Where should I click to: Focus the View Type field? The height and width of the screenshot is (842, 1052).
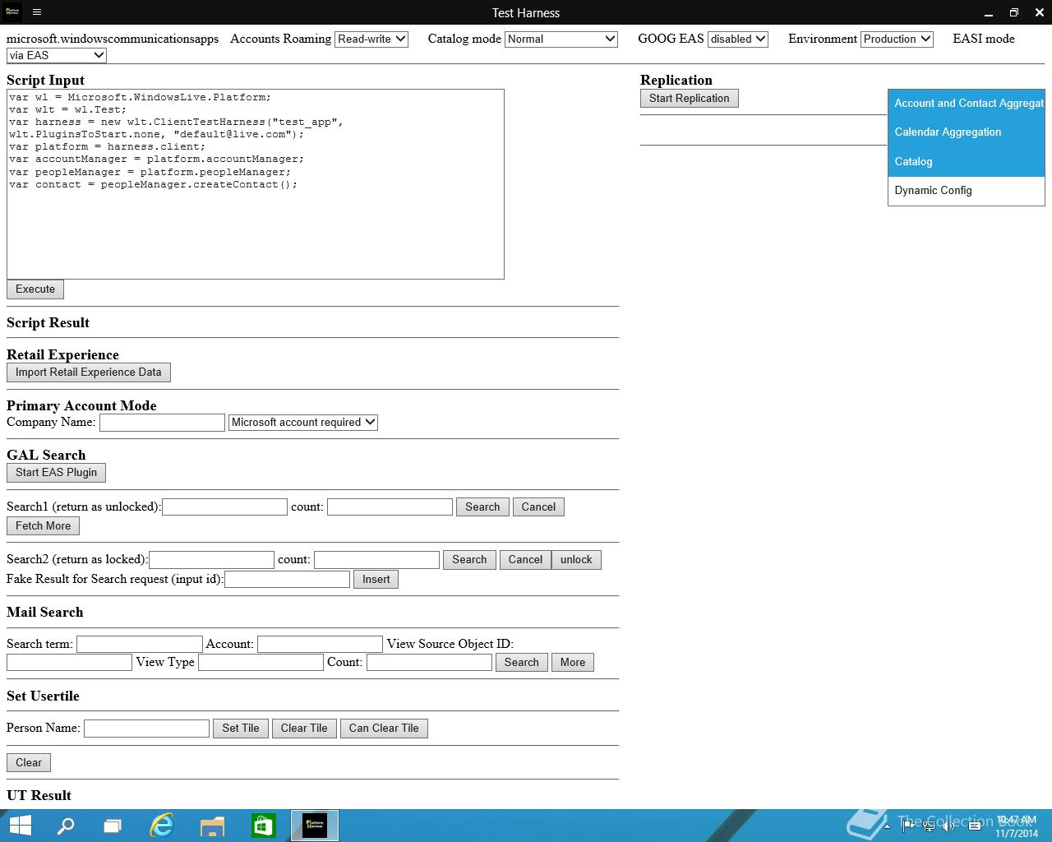coord(261,663)
